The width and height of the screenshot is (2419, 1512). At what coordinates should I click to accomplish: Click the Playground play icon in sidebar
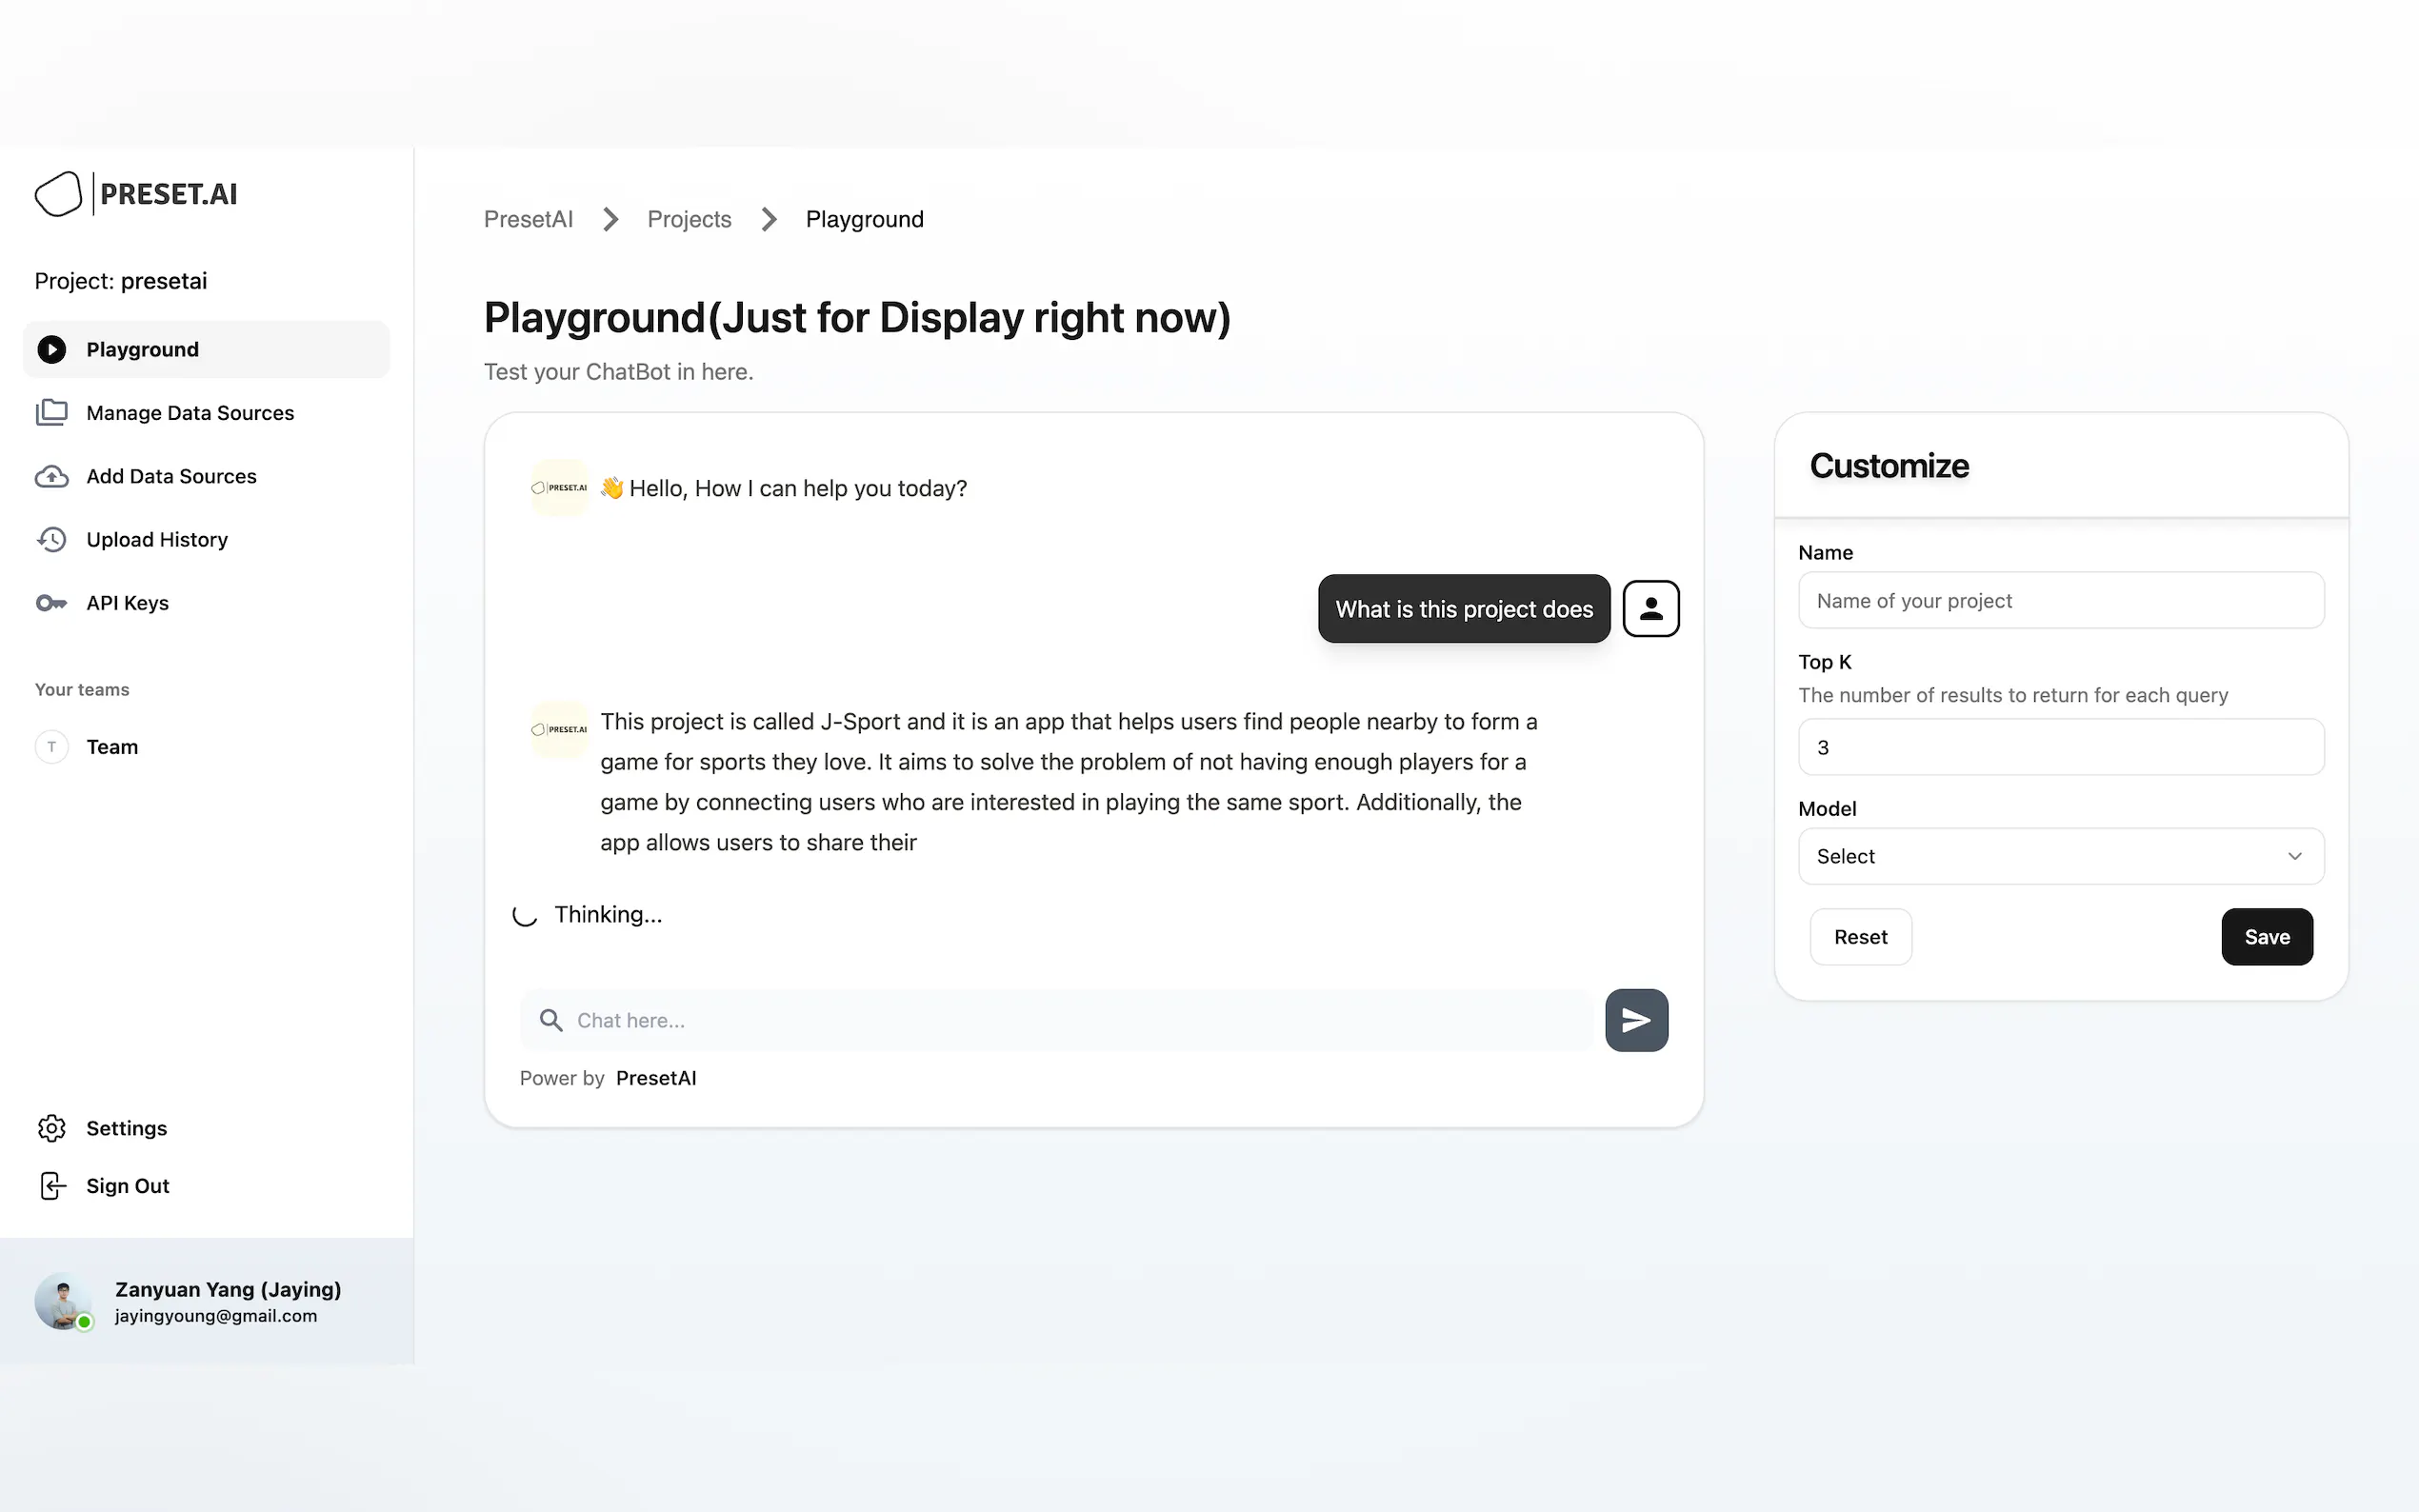(x=52, y=349)
